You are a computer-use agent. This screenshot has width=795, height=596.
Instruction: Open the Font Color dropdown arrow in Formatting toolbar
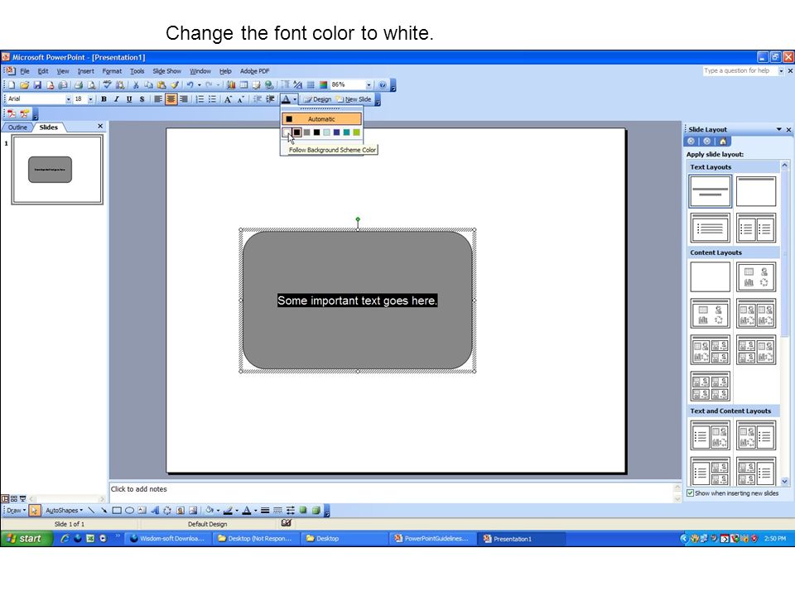(x=295, y=99)
